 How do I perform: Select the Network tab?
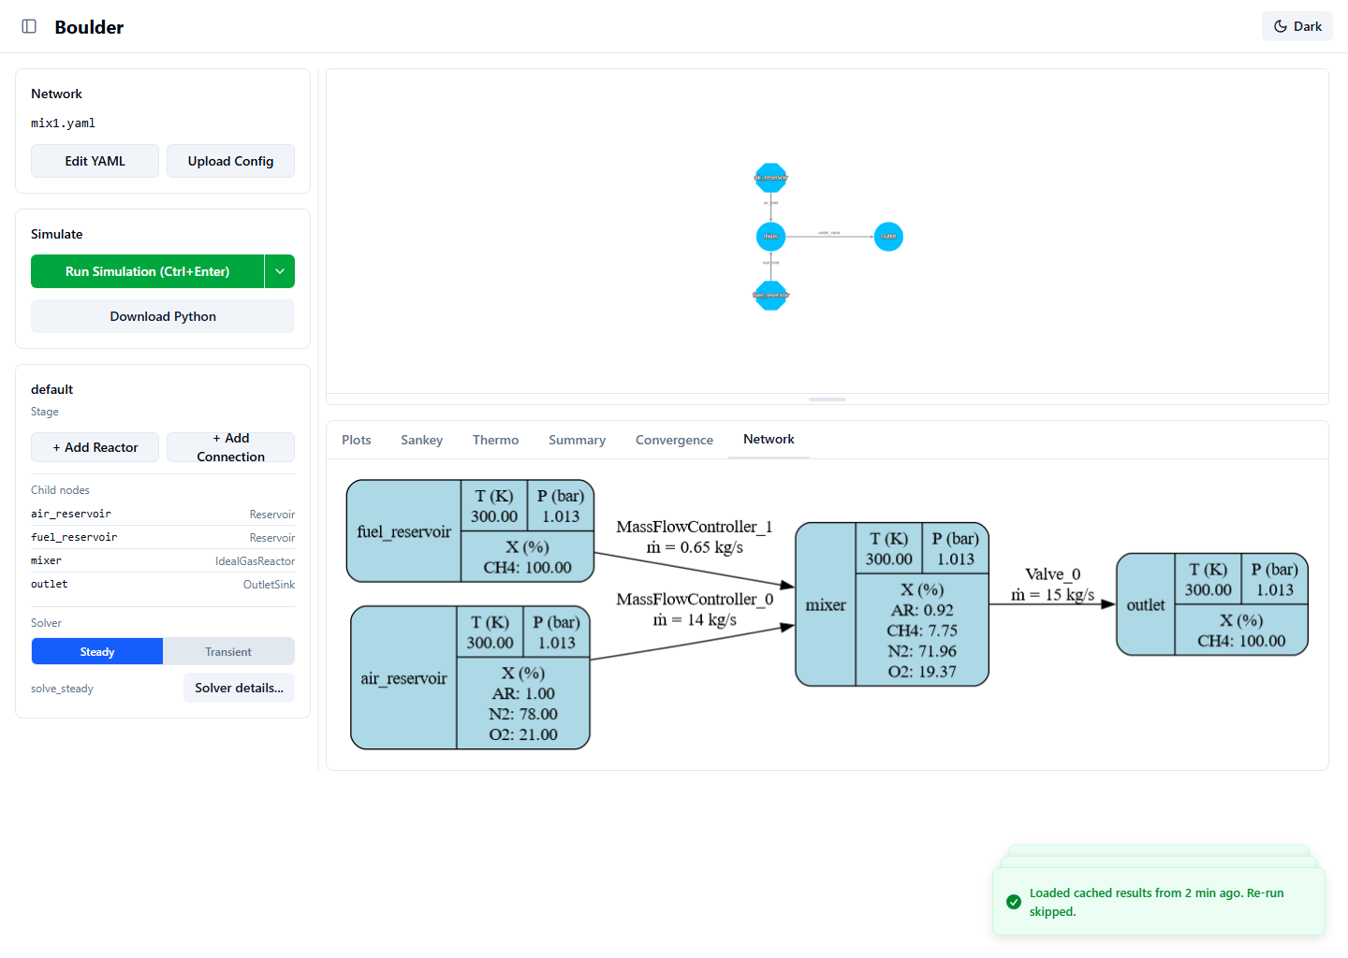pos(769,440)
